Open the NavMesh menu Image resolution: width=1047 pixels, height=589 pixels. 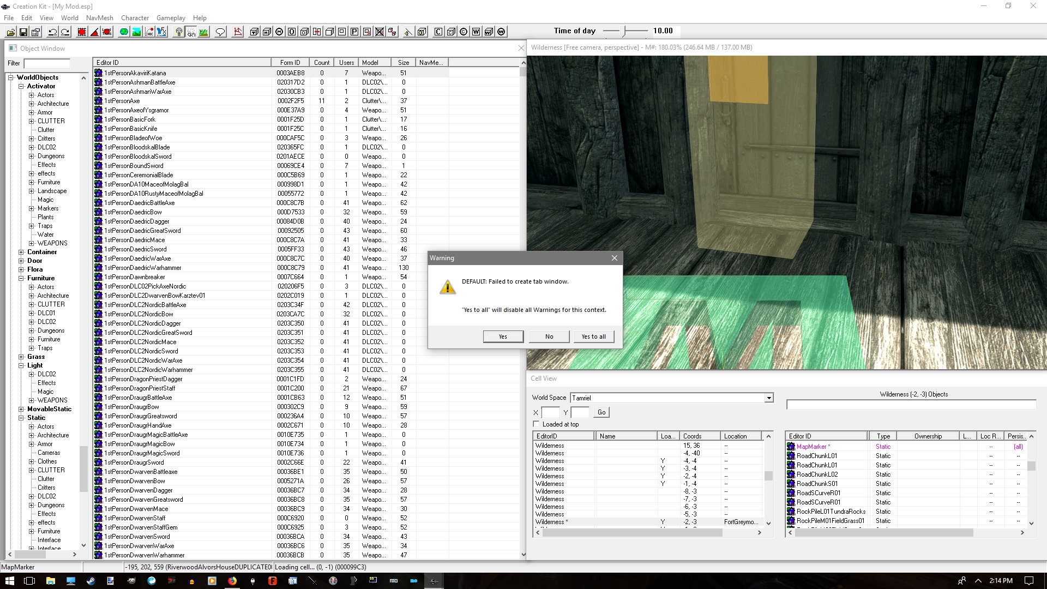pos(99,17)
